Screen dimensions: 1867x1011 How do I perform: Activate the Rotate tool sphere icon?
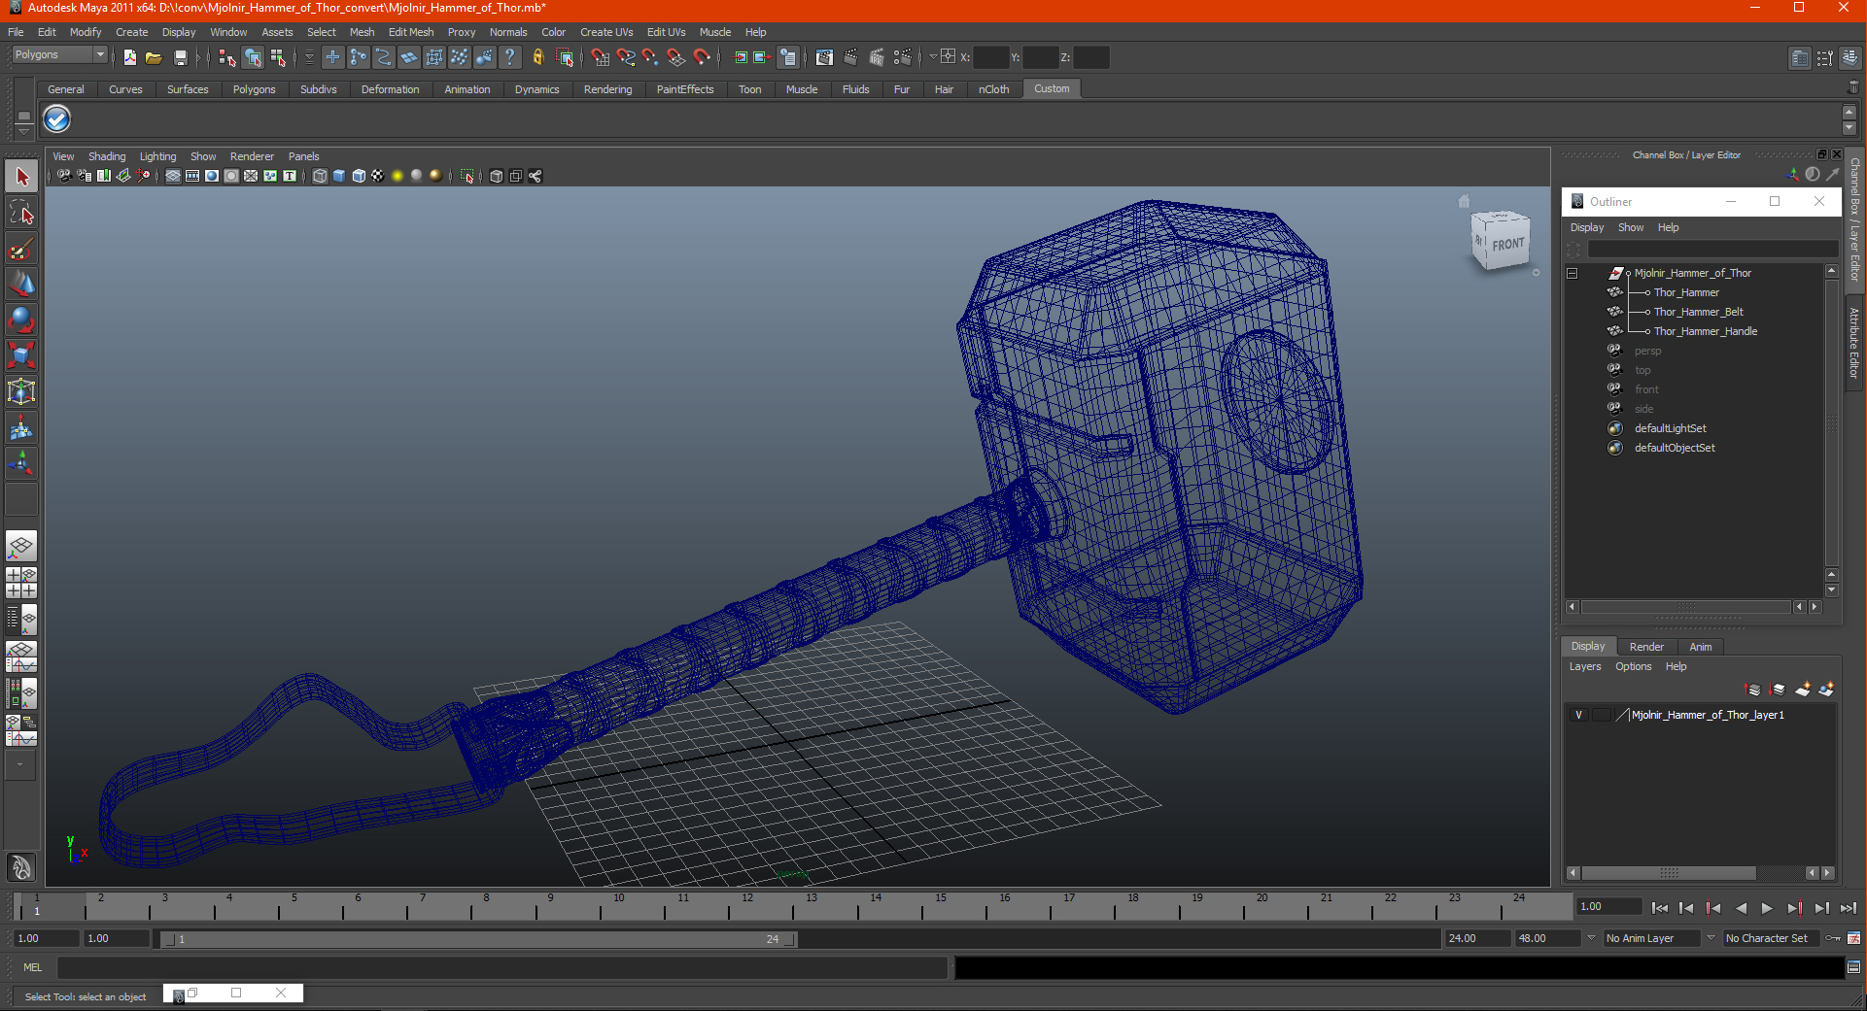[x=21, y=320]
